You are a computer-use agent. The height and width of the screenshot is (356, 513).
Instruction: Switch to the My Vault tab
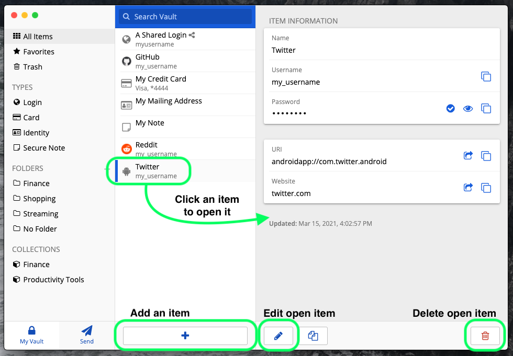click(x=32, y=335)
